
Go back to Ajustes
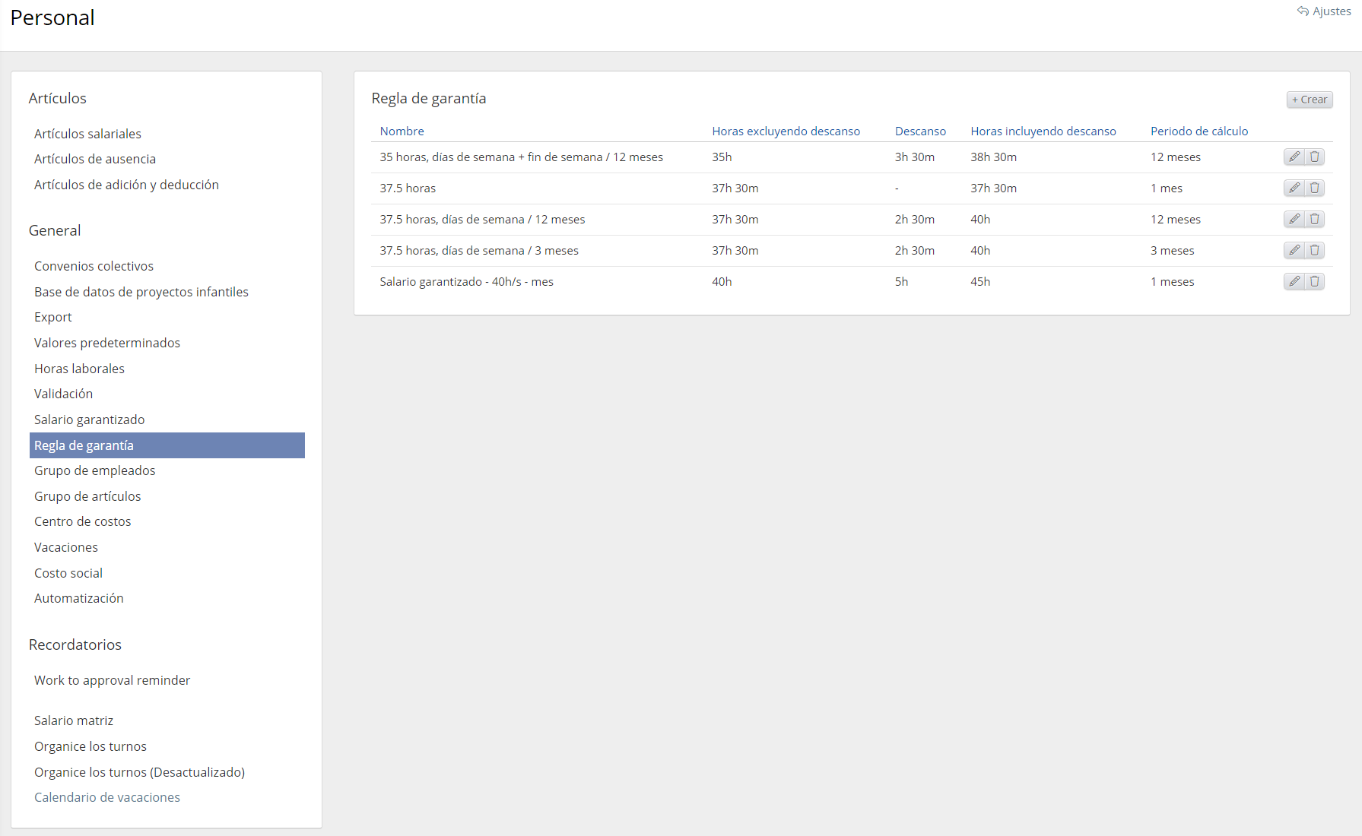tap(1324, 11)
